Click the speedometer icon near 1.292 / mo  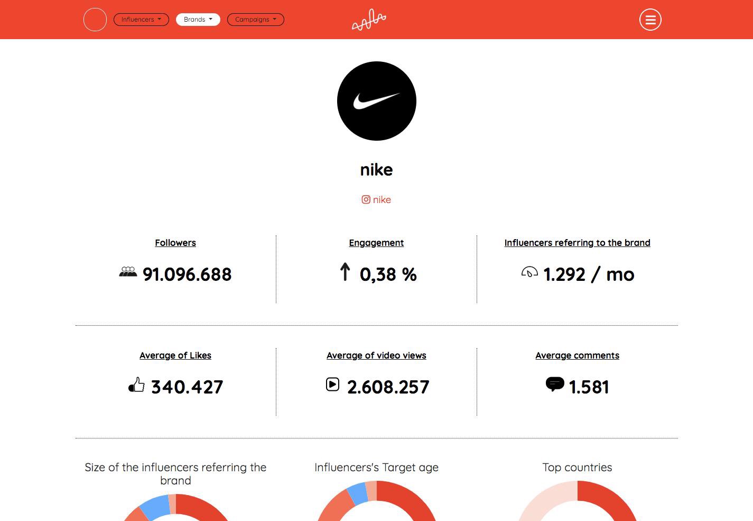529,272
